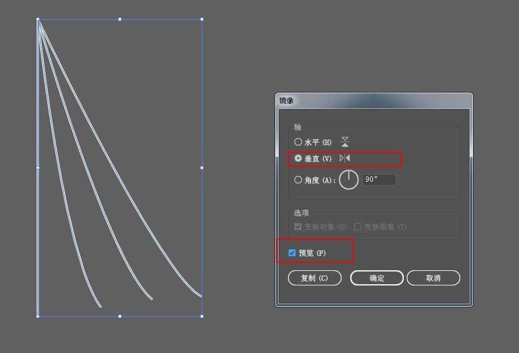Select the Horizontal (水平) axis radio button
This screenshot has height=353, width=519.
(298, 142)
